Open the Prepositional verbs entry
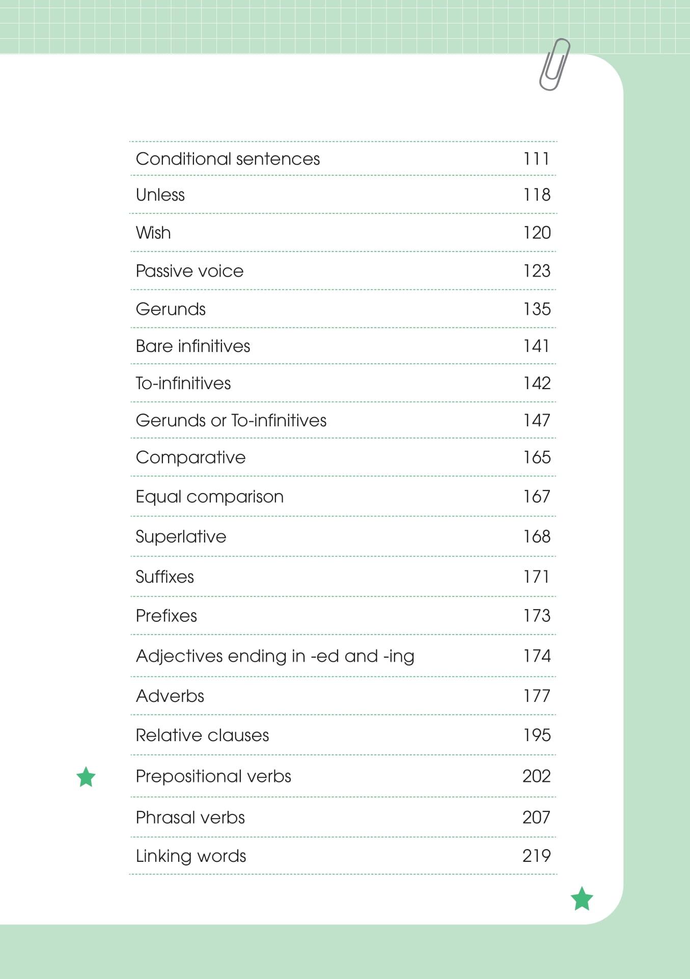This screenshot has height=979, width=690. (x=213, y=776)
